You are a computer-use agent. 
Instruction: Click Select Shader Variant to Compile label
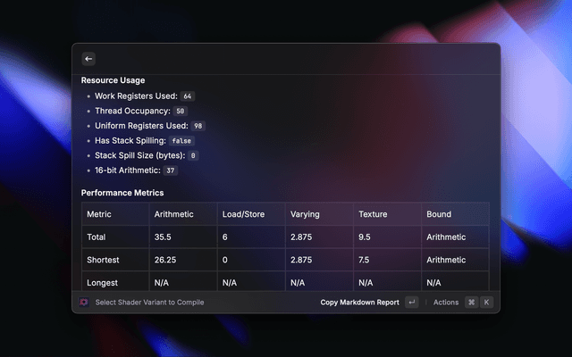tap(149, 303)
